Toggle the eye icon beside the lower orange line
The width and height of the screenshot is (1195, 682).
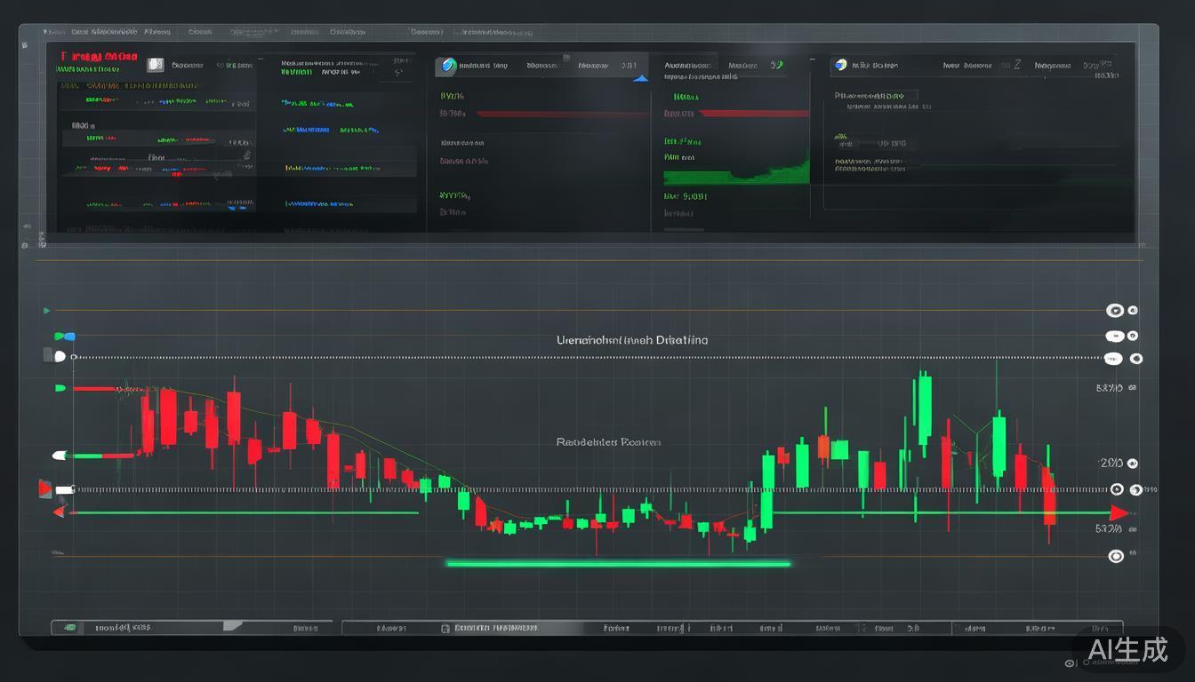[1116, 555]
